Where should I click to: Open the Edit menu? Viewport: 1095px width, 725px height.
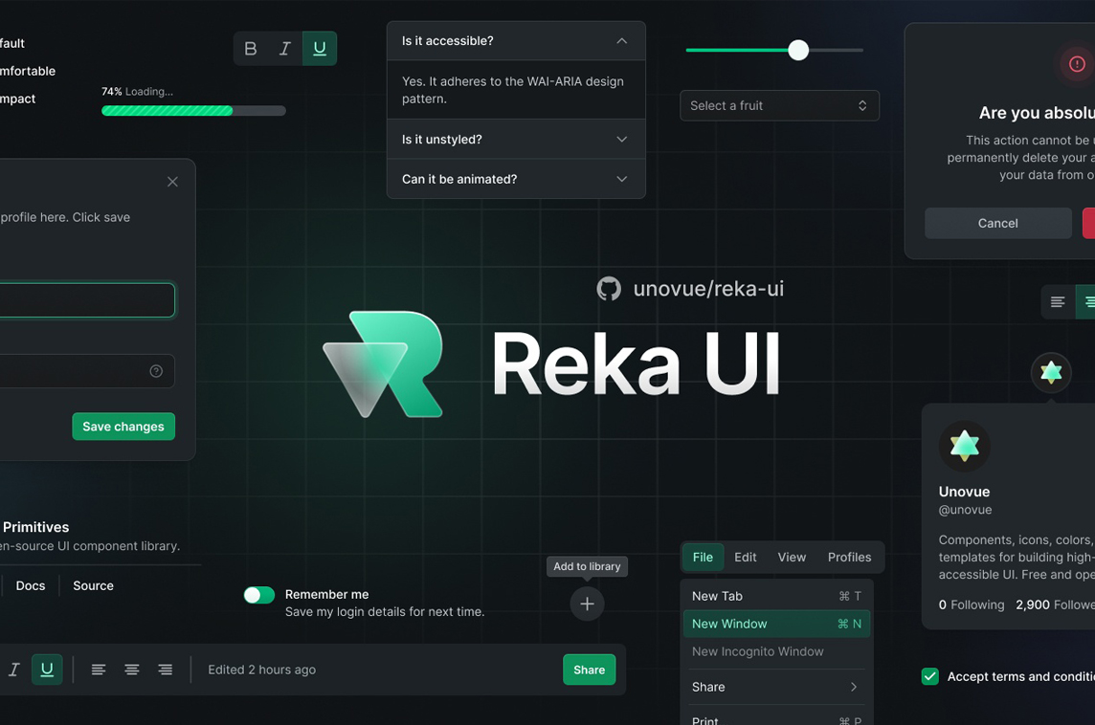[x=745, y=557]
